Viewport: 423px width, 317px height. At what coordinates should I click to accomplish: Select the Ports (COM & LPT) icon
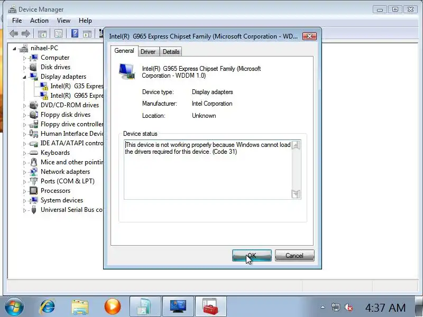(34, 181)
